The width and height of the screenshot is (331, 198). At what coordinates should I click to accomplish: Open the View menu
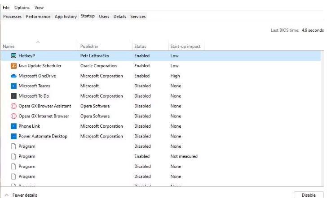pos(39,8)
